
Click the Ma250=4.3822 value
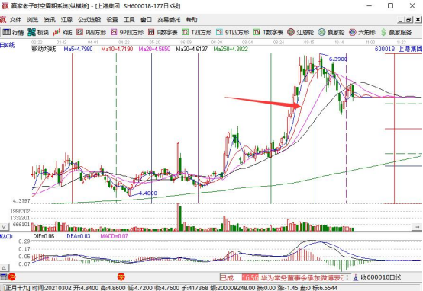pyautogui.click(x=231, y=49)
